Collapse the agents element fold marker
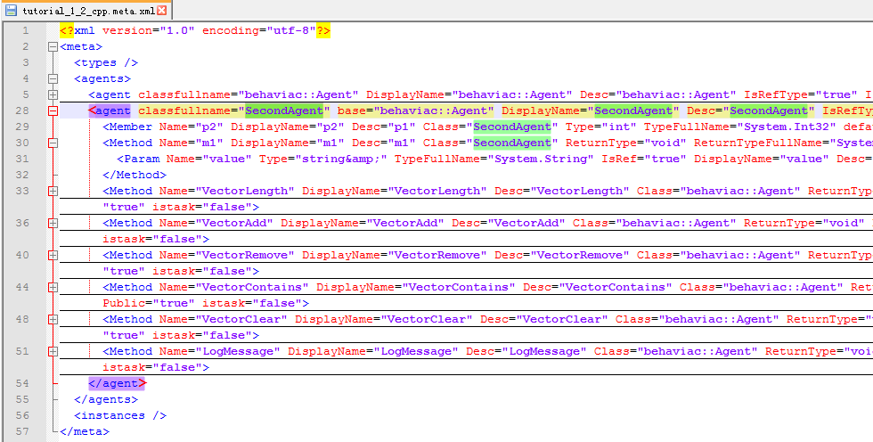Viewport: 873px width, 442px height. pyautogui.click(x=53, y=78)
